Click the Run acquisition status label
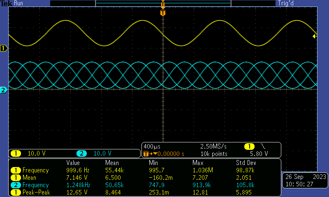 click(19, 3)
